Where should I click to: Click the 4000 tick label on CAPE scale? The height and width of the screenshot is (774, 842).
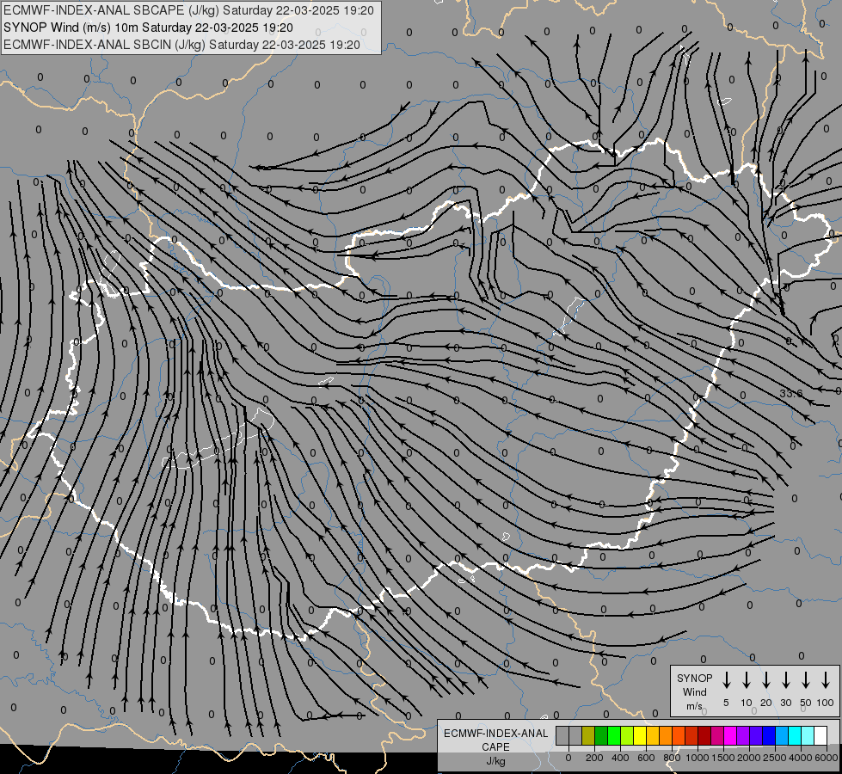(x=801, y=758)
